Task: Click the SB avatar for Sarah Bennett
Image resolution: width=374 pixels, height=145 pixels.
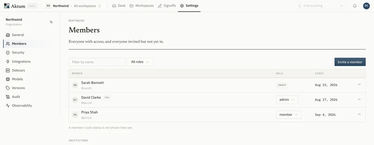Action: coord(75,85)
